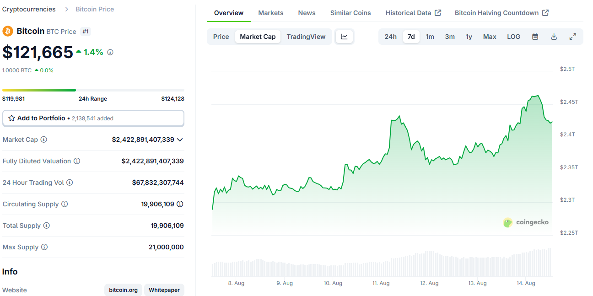Image resolution: width=593 pixels, height=296 pixels.
Task: Click the Fully Diluted Valuation amount
Action: 152,161
